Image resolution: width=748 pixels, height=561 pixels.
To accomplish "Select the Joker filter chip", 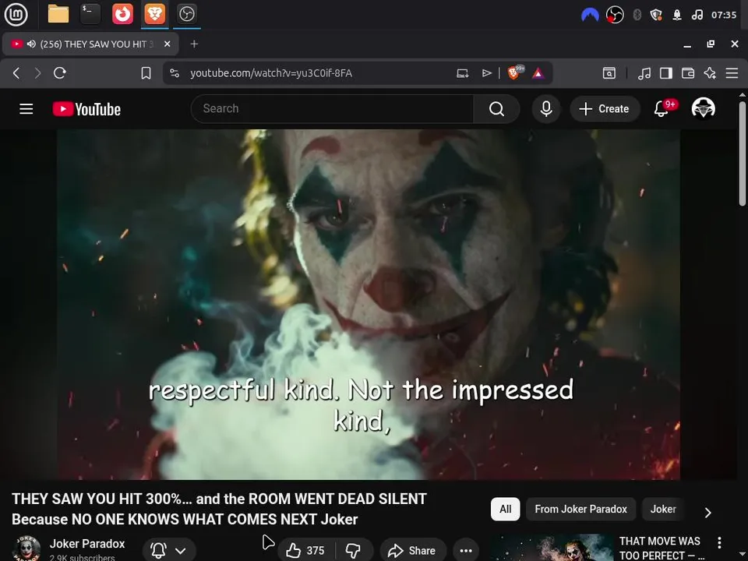I will (663, 509).
